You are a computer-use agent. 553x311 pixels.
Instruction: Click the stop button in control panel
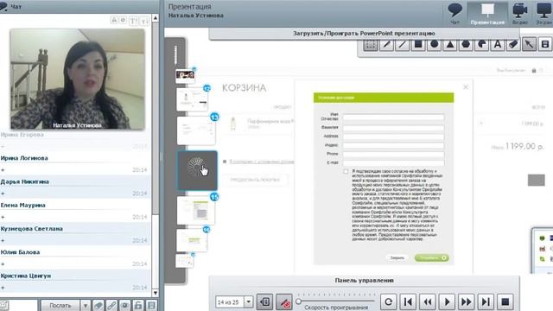pyautogui.click(x=505, y=301)
